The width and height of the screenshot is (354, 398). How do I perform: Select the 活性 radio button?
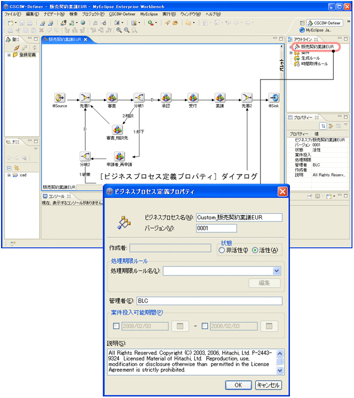(255, 250)
